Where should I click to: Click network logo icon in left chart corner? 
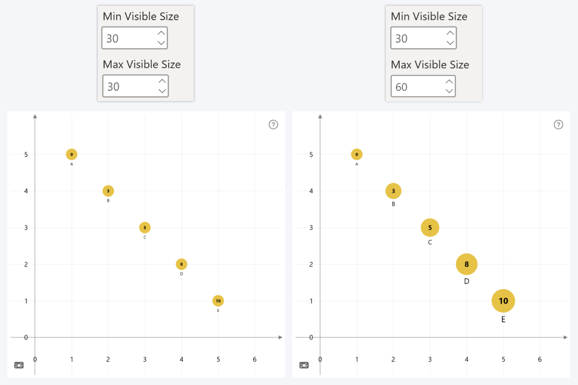(x=19, y=365)
